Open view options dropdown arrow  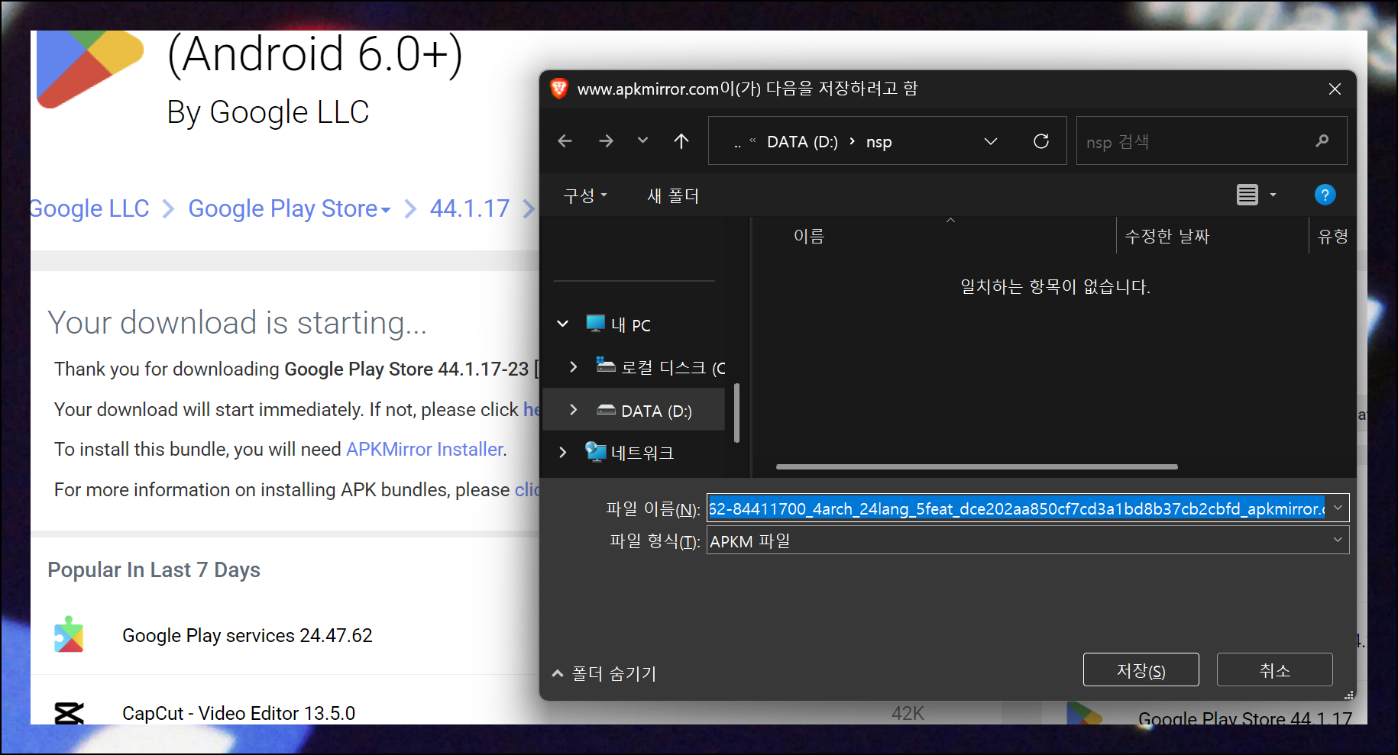coord(1273,195)
